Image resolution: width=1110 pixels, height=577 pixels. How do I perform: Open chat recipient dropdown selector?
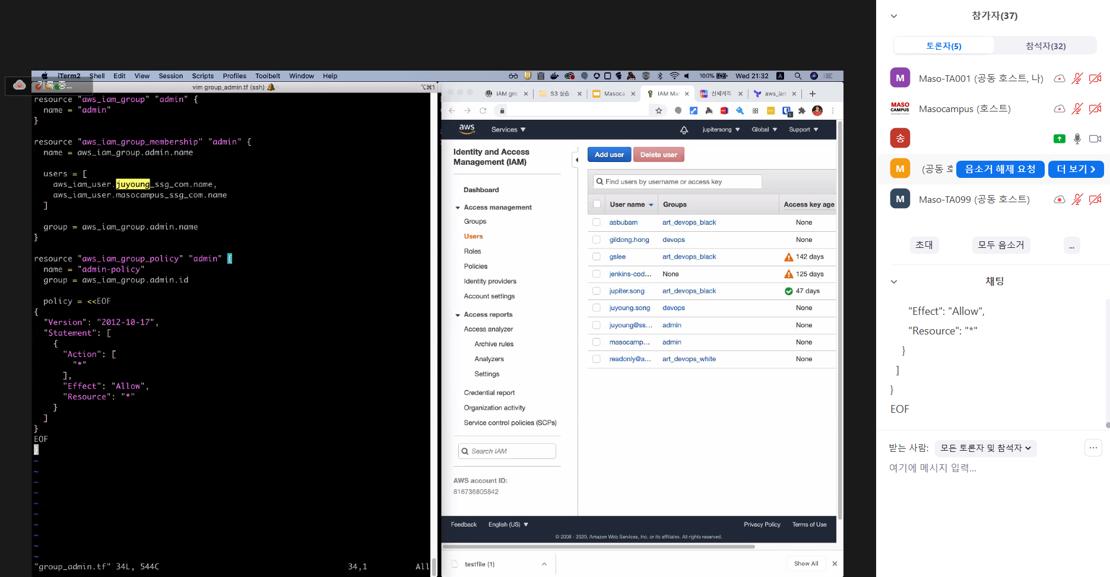(985, 448)
